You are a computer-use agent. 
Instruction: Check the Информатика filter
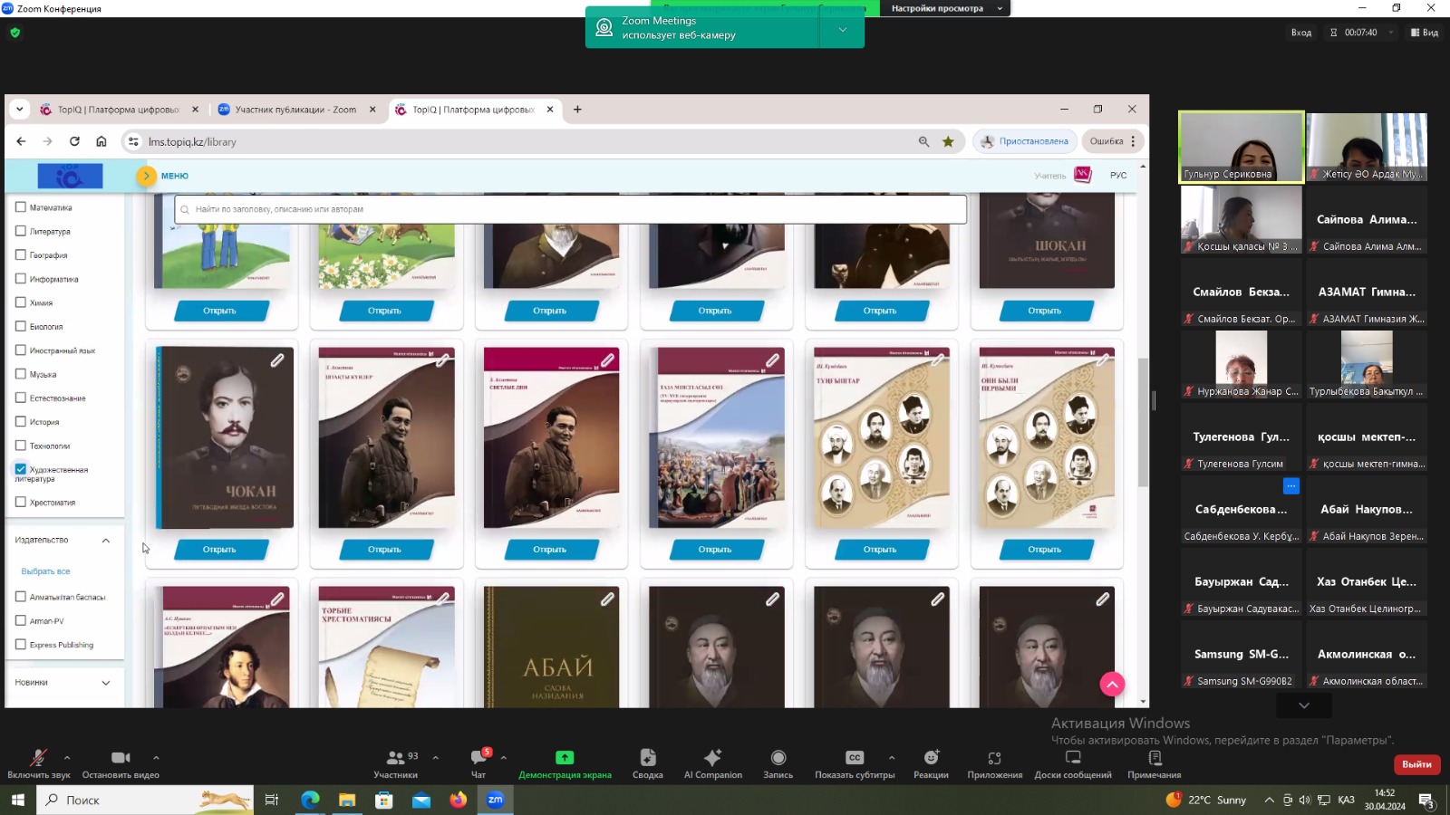[x=20, y=279]
